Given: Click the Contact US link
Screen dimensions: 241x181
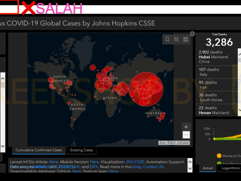Looking at the screenshot, I should [x=153, y=167].
